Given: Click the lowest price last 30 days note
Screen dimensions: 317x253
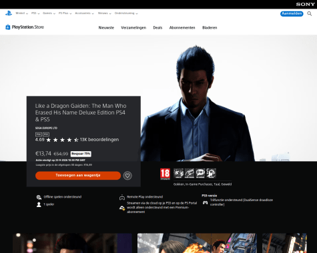Looking at the screenshot, I should coord(64,165).
